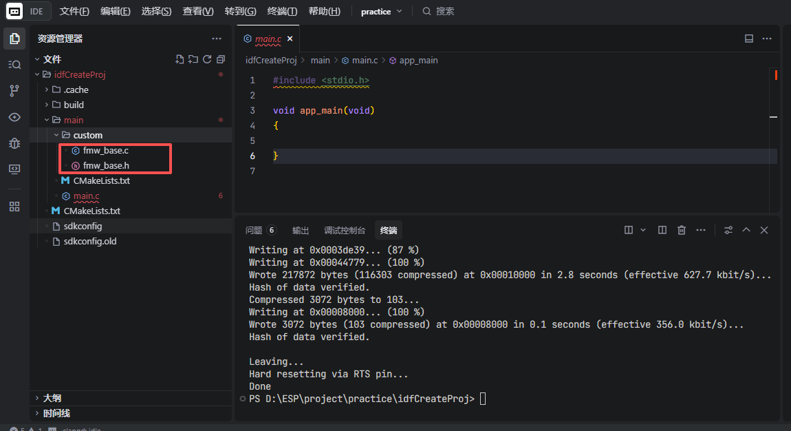Image resolution: width=791 pixels, height=431 pixels.
Task: Switch to the 问题 problems tab
Action: [x=261, y=230]
